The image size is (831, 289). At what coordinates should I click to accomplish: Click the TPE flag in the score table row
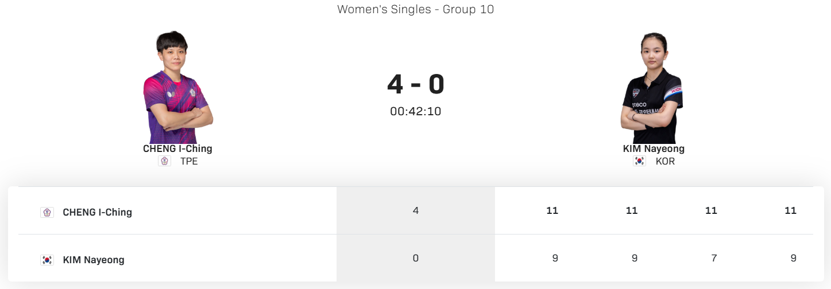(x=47, y=212)
